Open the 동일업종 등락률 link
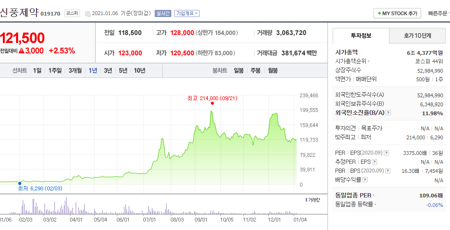450x230 pixels. pyautogui.click(x=356, y=204)
